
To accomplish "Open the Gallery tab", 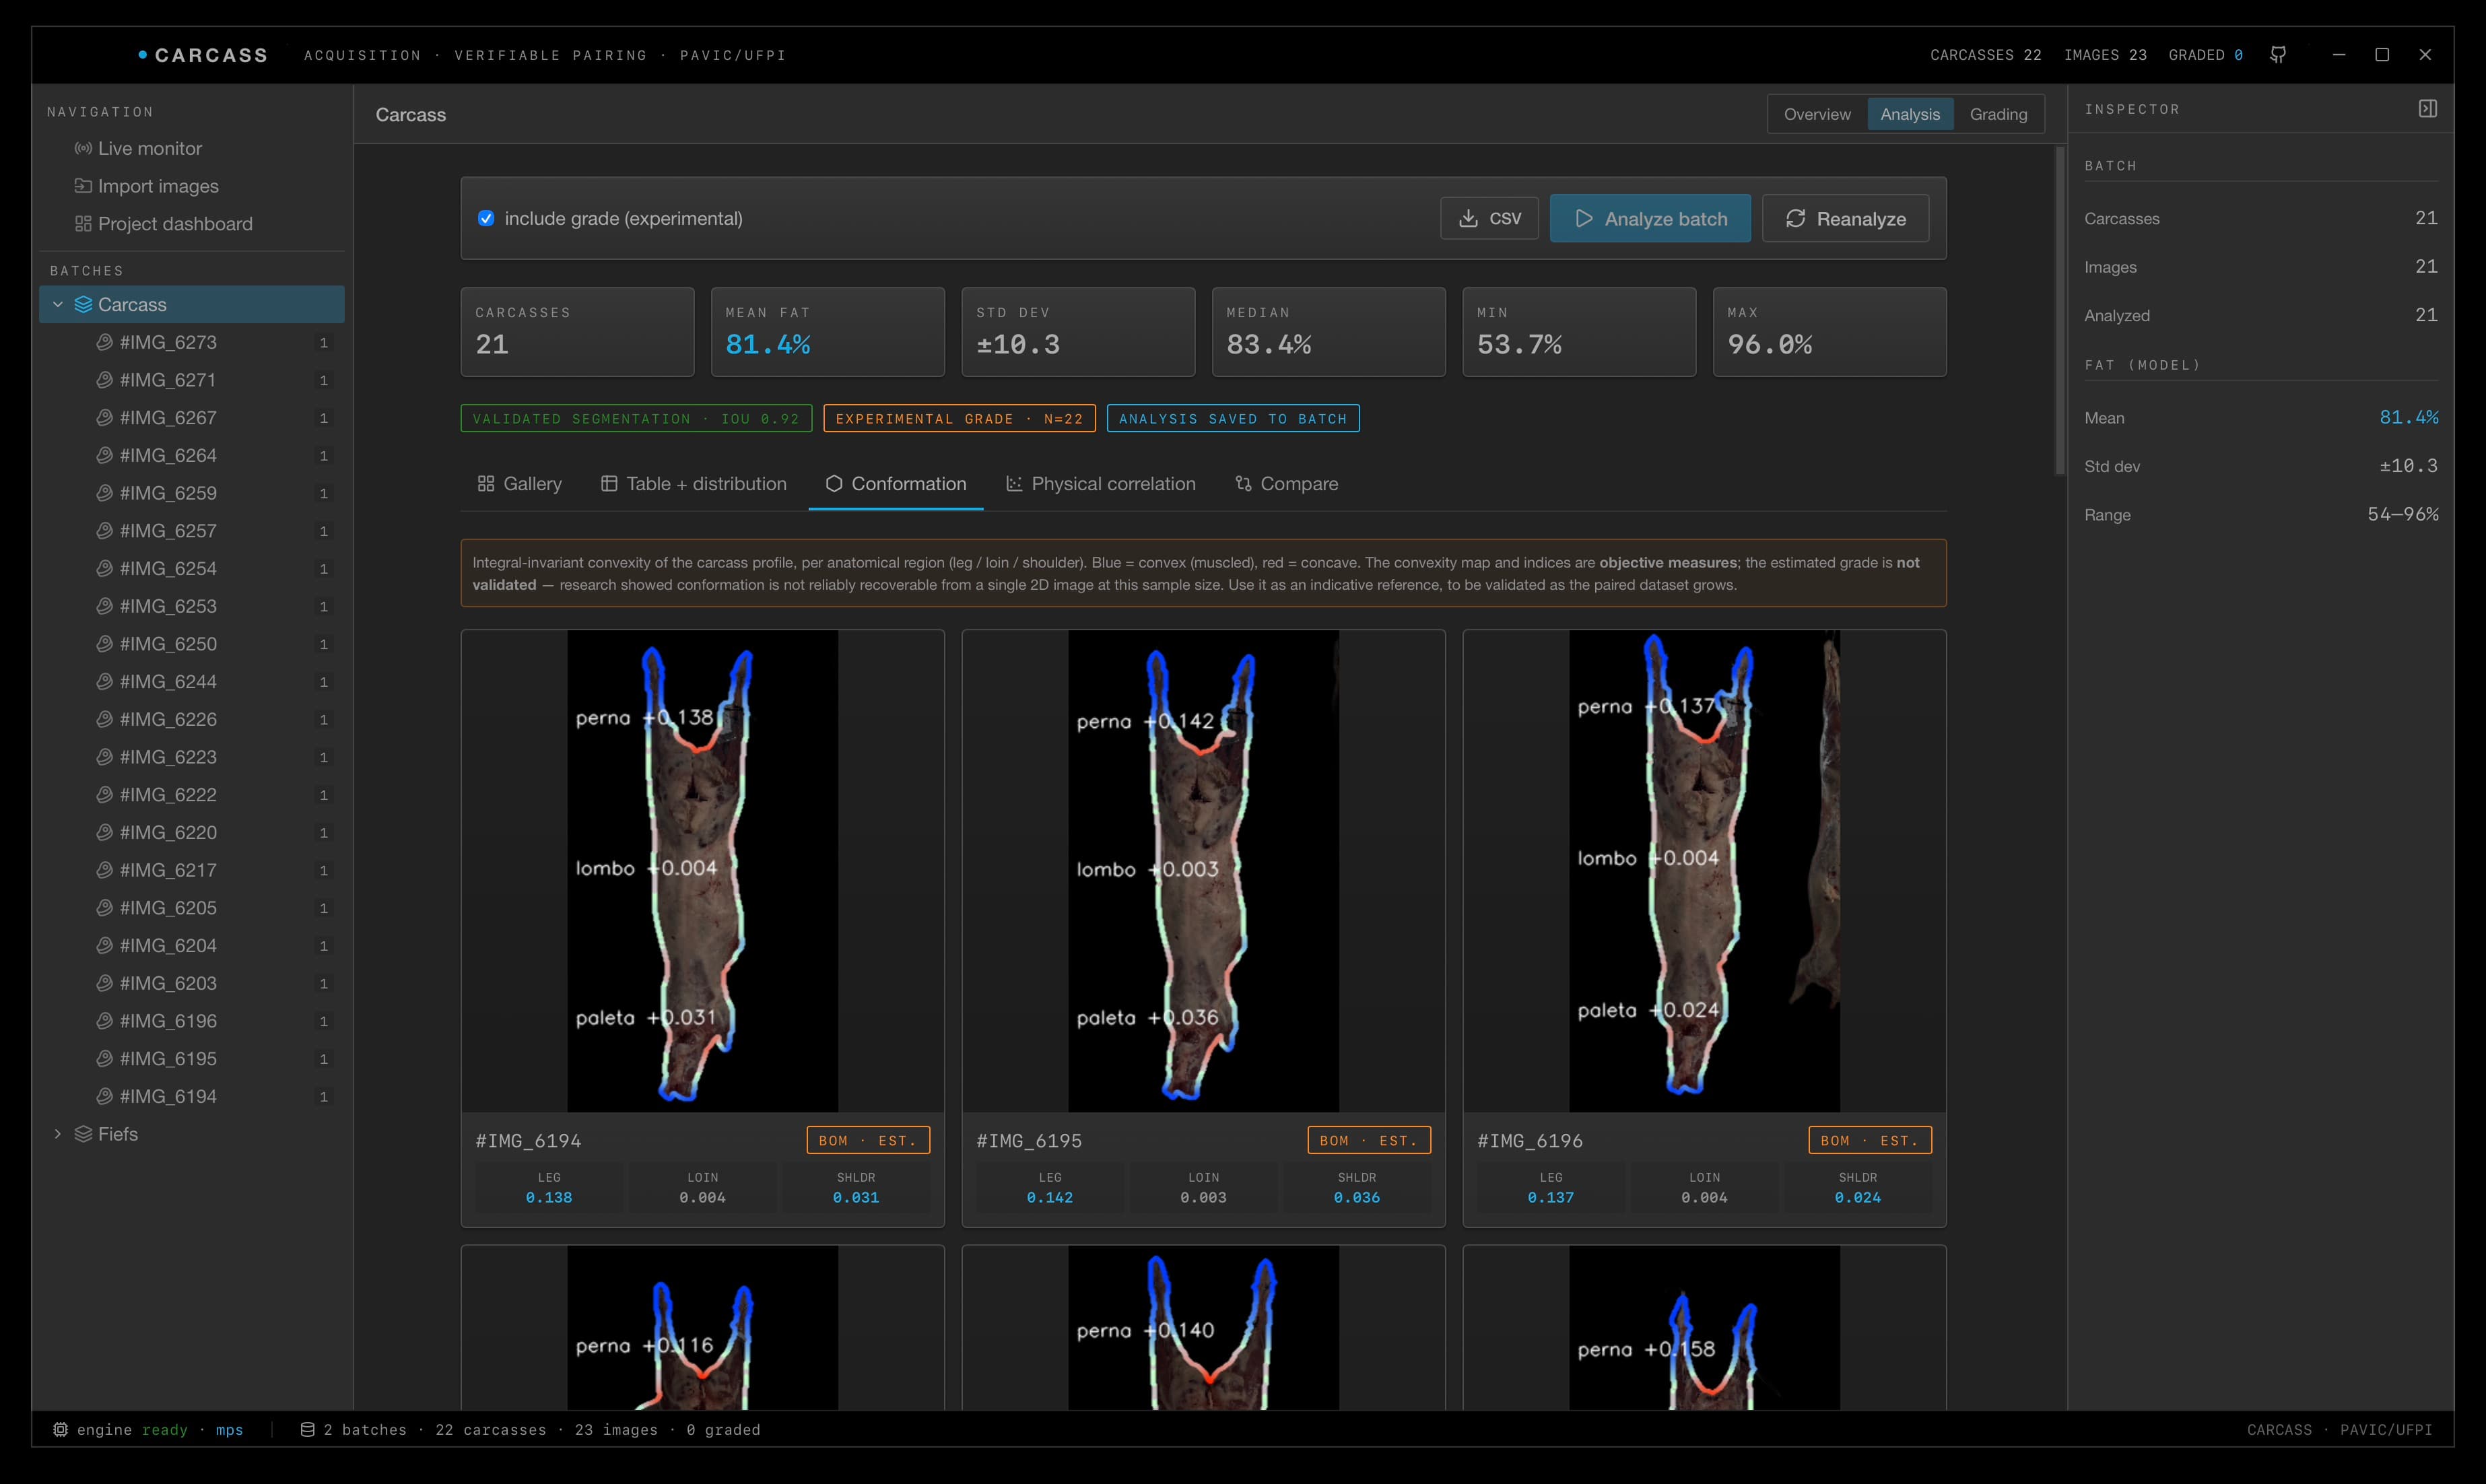I will coord(520,484).
